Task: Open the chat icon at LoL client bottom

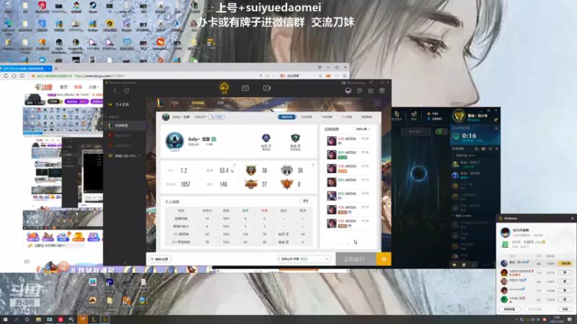Action: pyautogui.click(x=454, y=265)
